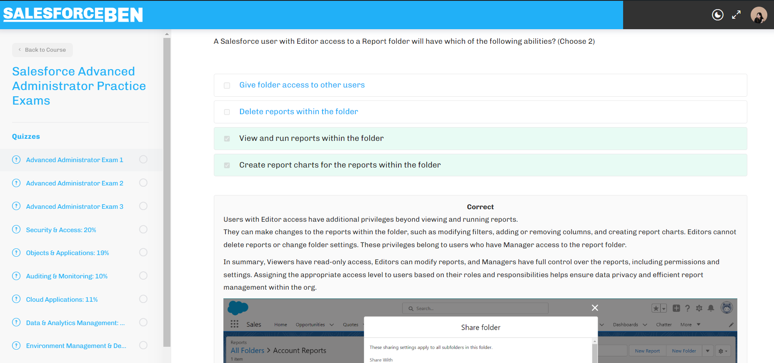The image size is (774, 363).
Task: Check 'Delete reports within the folder'
Action: pyautogui.click(x=227, y=112)
